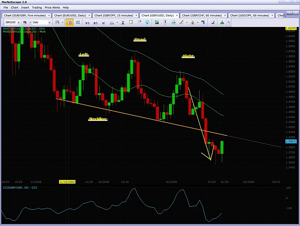Close the USD/JPY 60 minutes tab
Screen dimensions: 300x226
272,15
